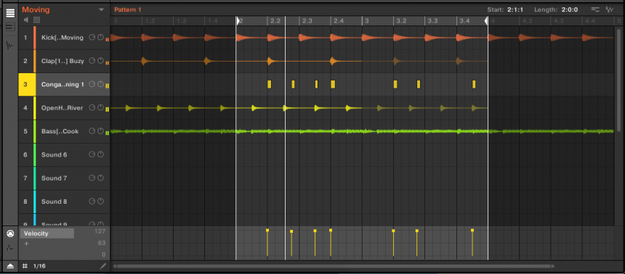Select the Sound 7 slot

55,178
